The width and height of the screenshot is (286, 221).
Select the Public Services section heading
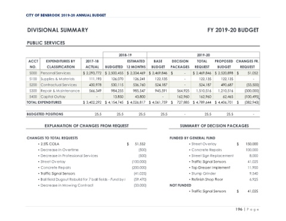[46, 43]
